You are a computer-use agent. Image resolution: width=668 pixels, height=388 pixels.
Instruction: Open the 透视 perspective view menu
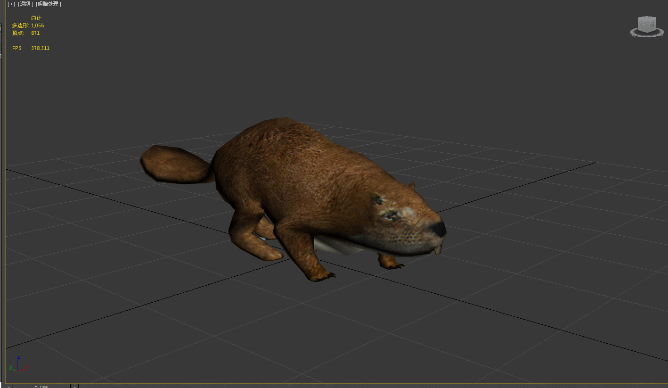pyautogui.click(x=26, y=4)
